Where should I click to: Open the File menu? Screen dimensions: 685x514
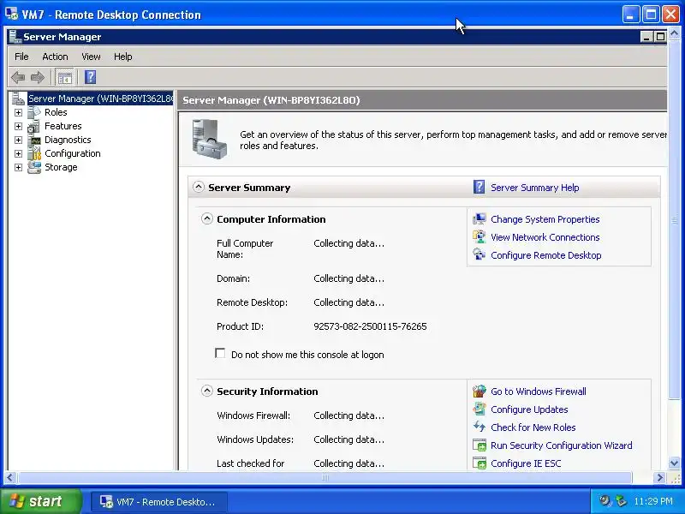tap(21, 57)
